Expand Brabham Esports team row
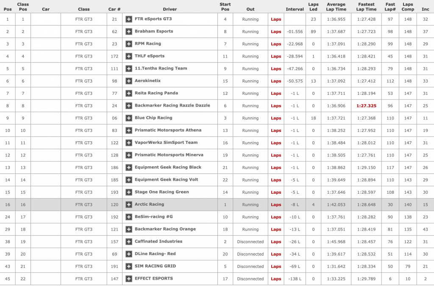This screenshot has width=434, height=286. 129,31
